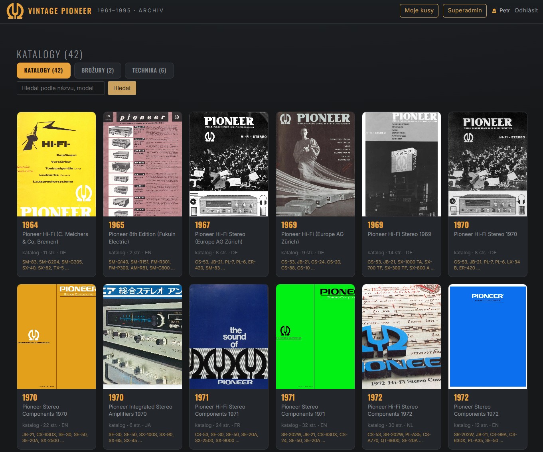Click the Vintage Pioneer tuning-fork logo
543x452 pixels.
15,11
